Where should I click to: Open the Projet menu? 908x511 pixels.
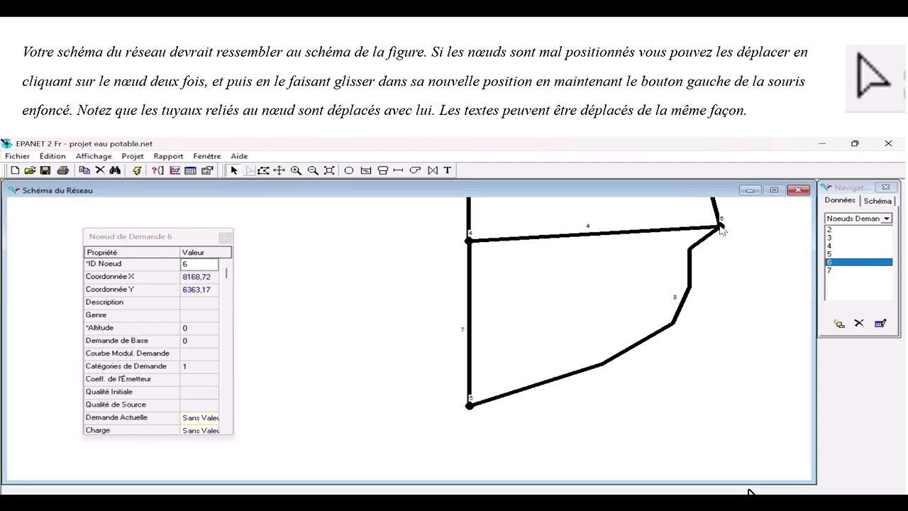pos(133,156)
